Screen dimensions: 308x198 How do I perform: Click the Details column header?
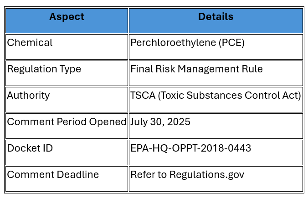216,17
